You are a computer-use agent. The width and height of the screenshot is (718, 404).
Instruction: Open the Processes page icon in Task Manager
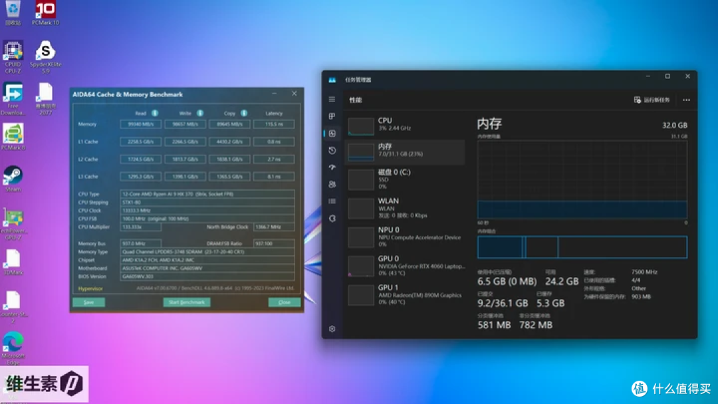(332, 116)
